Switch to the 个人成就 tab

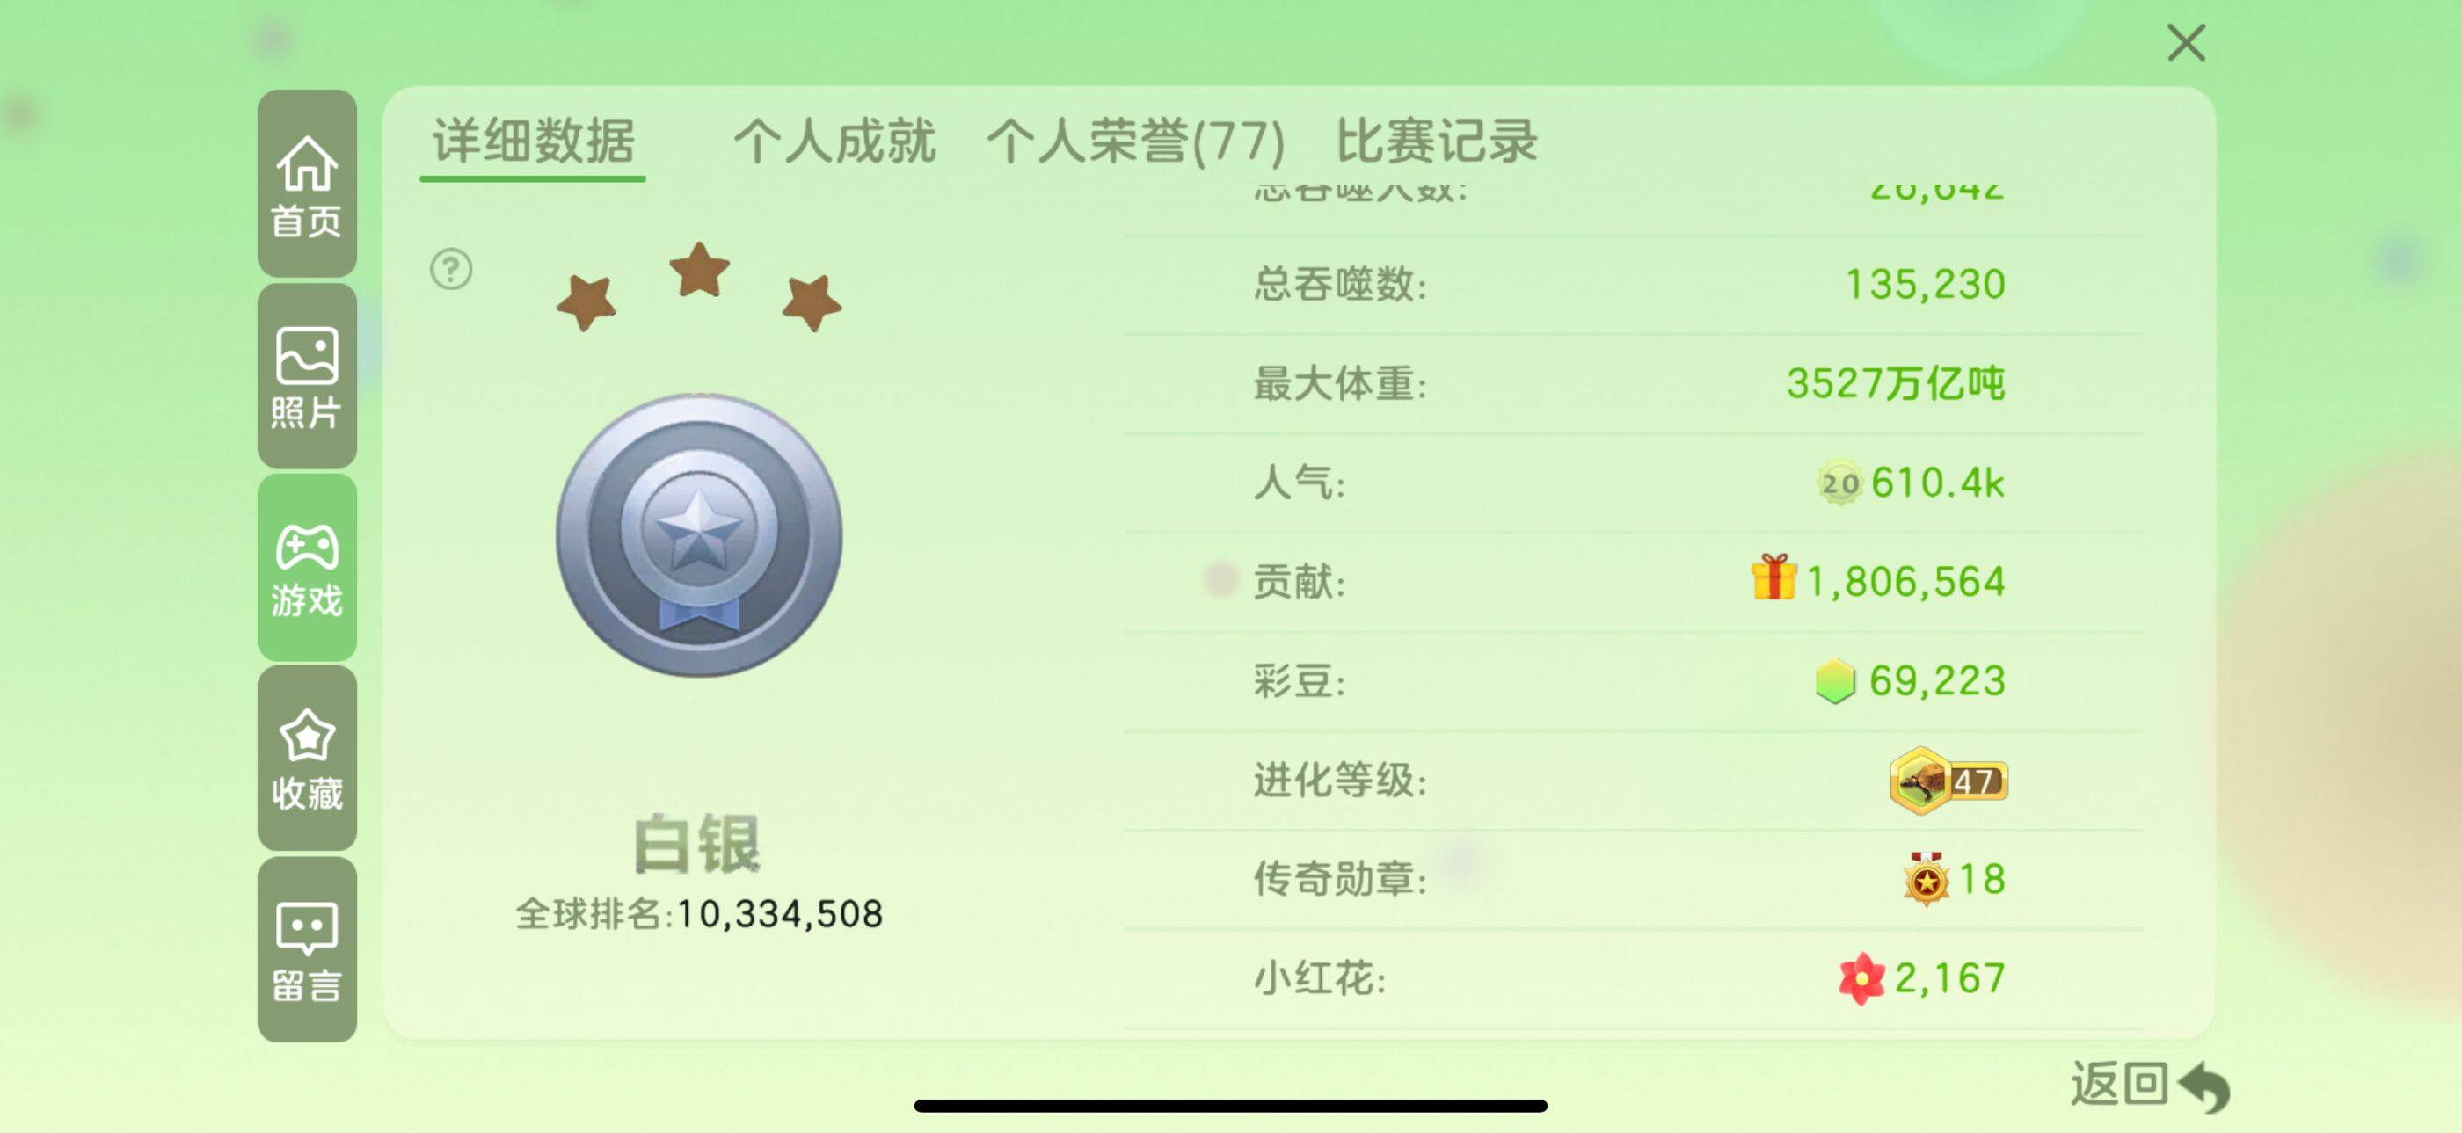coord(834,142)
